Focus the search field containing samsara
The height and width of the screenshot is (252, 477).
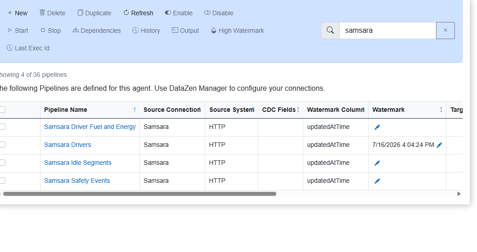click(x=388, y=31)
